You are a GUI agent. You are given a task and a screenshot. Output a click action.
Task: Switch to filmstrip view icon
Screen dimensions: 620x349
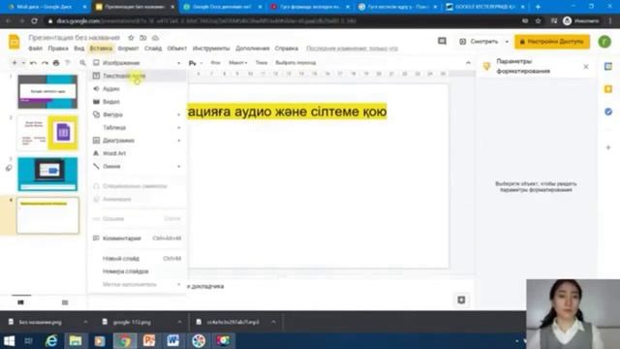click(x=21, y=302)
